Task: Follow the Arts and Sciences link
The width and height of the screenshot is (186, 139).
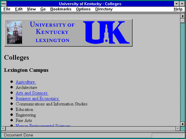Action: coord(32,93)
